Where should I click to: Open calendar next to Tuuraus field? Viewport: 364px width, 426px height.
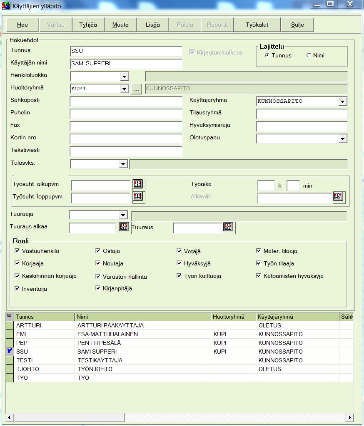[x=228, y=227]
